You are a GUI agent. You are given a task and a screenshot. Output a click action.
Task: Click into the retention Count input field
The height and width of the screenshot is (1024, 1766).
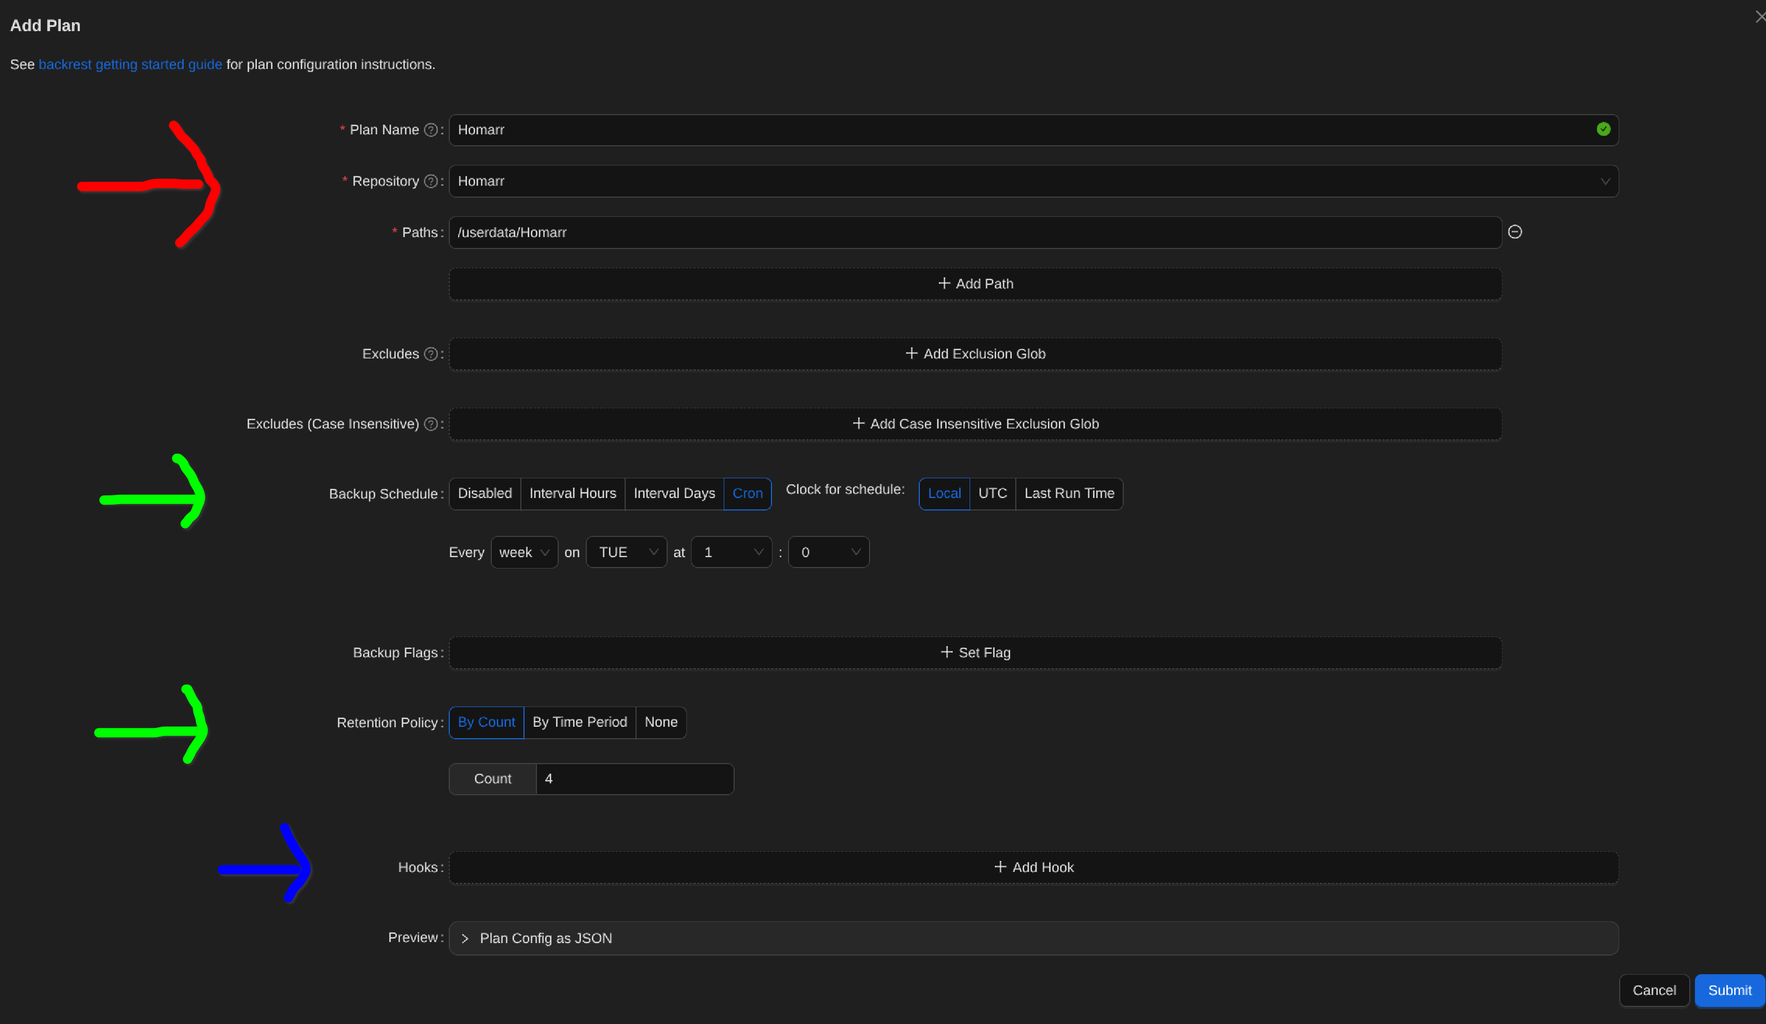point(633,779)
